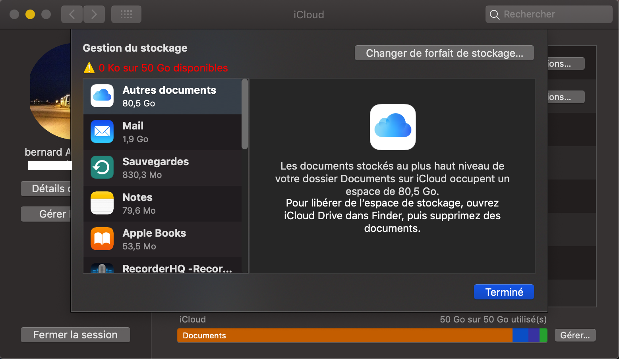Click the Mail envelope icon

point(102,131)
